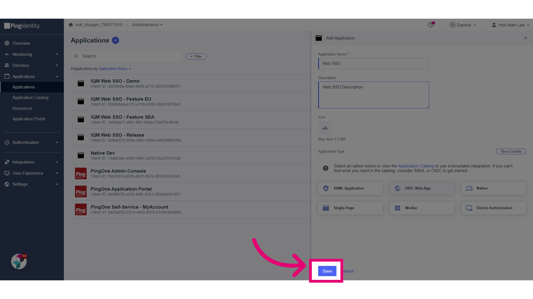Click the Description text area
The width and height of the screenshot is (533, 299).
(373, 95)
